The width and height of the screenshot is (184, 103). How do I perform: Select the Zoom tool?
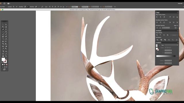(6, 56)
